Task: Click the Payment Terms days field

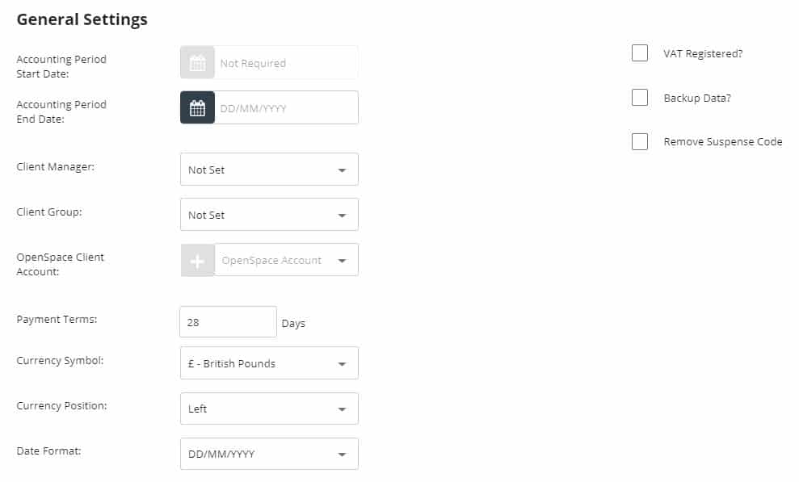Action: coord(228,322)
